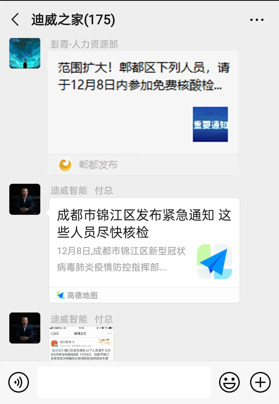Open the plus attachments menu
Screen dimensions: 279x404
pyautogui.click(x=260, y=382)
